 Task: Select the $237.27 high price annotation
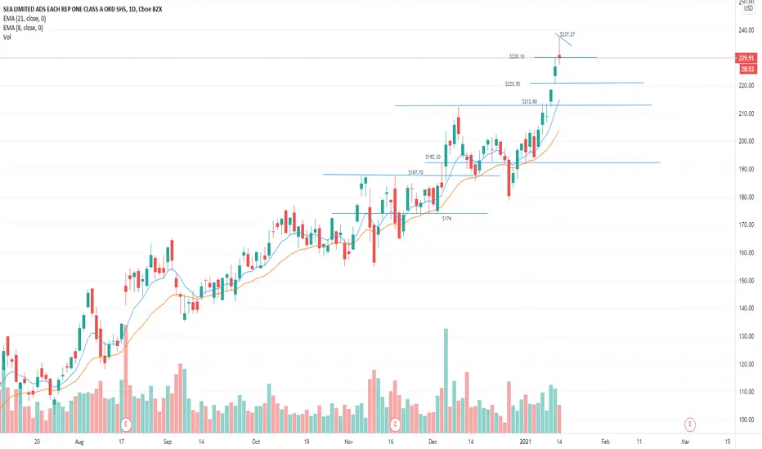tap(567, 34)
